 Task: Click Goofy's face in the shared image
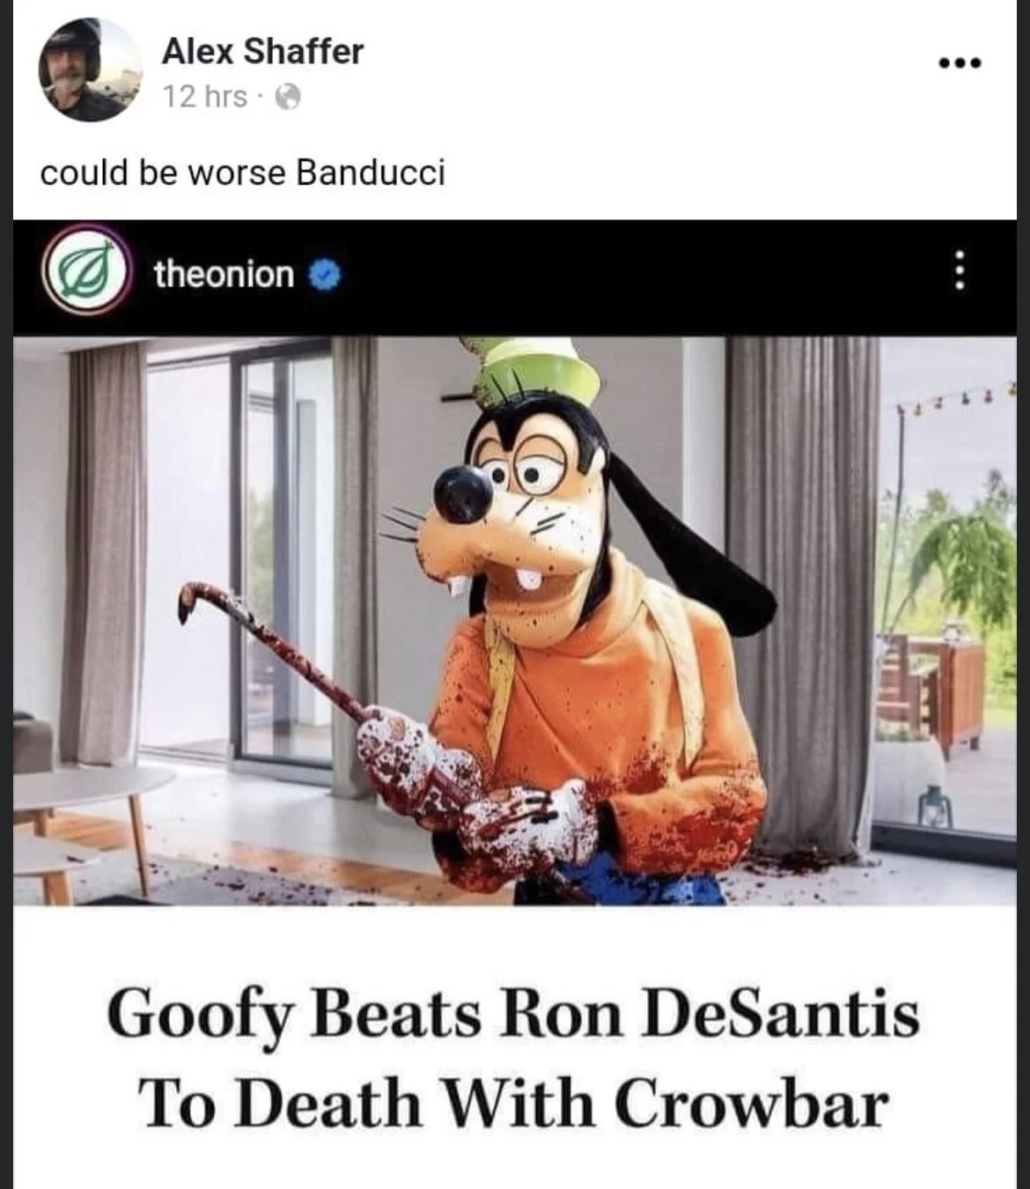(x=515, y=506)
